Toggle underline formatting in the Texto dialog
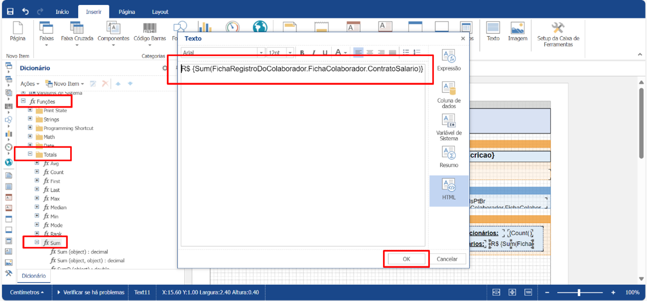 [325, 53]
